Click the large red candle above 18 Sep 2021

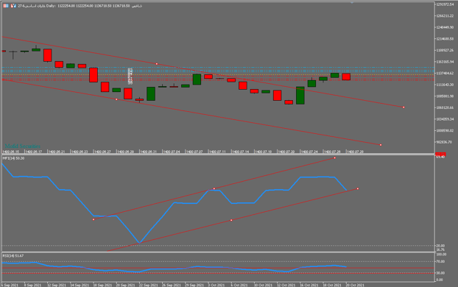tap(94, 75)
